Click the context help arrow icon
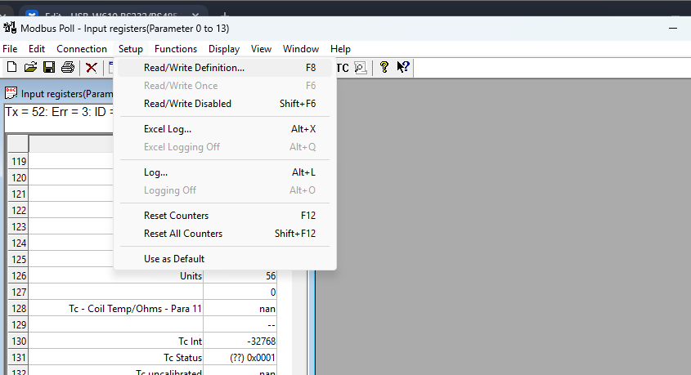 point(403,67)
